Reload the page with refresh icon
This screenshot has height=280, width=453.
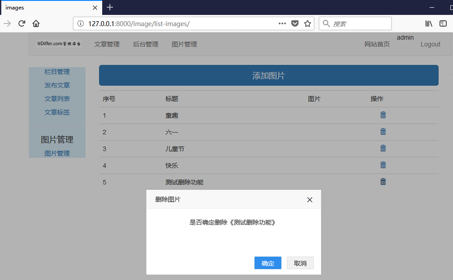pyautogui.click(x=22, y=23)
